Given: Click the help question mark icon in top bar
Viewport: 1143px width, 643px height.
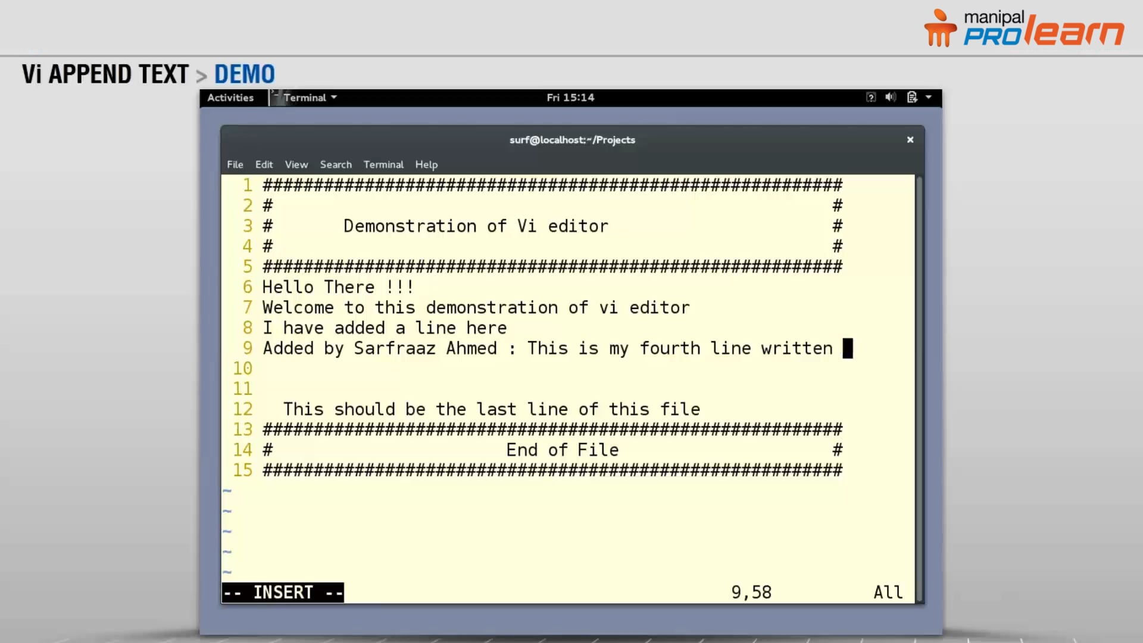Looking at the screenshot, I should pos(871,97).
